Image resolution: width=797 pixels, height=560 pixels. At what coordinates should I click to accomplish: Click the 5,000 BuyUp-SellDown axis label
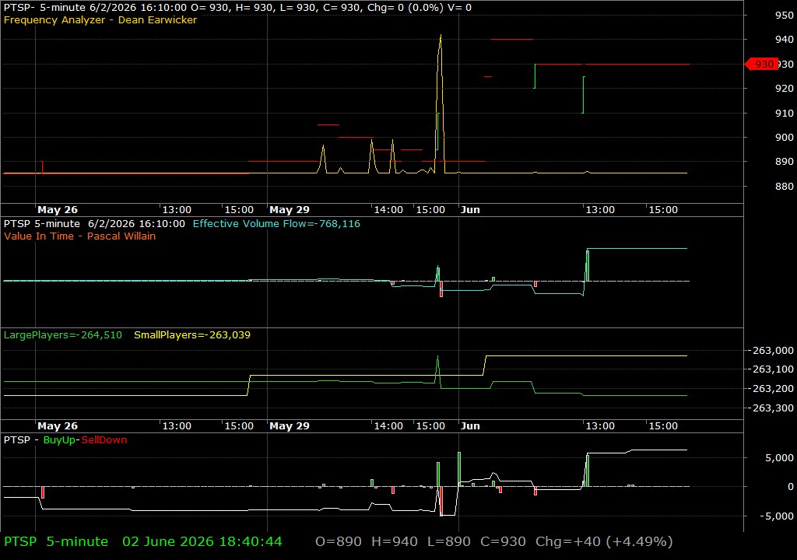(x=779, y=458)
